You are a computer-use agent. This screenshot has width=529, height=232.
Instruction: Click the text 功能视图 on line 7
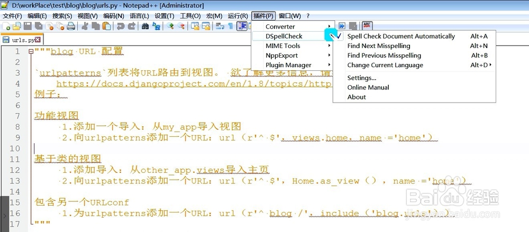(57, 116)
